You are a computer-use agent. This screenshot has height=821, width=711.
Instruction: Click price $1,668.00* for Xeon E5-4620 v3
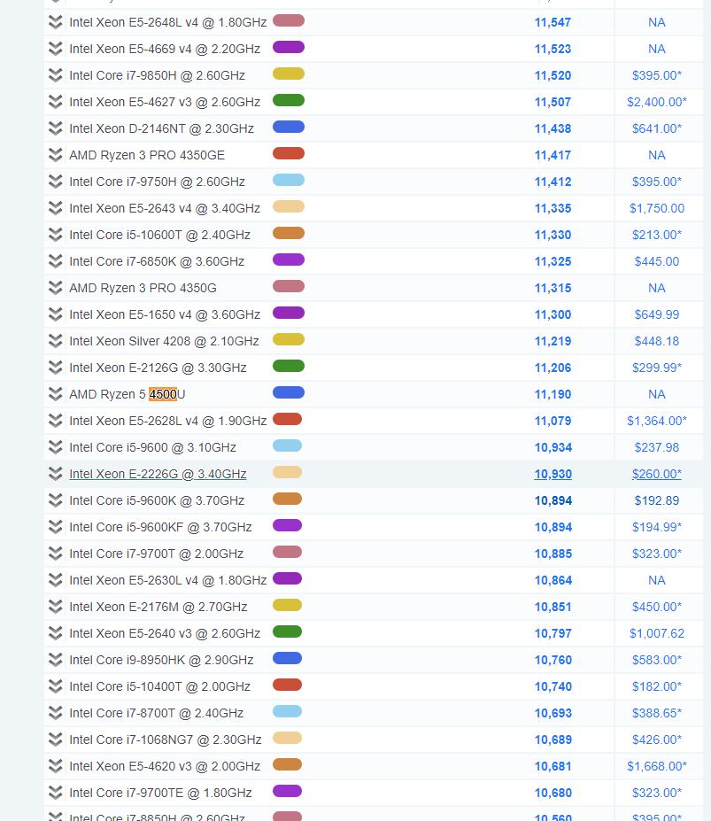point(657,766)
